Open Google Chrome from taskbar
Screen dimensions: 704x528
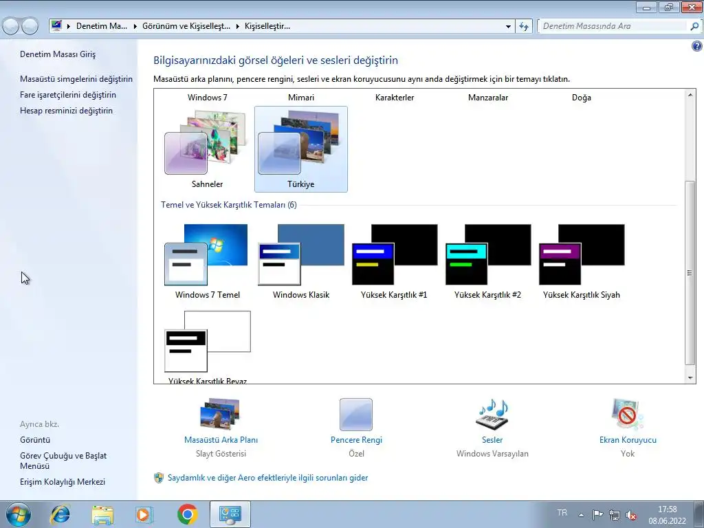pyautogui.click(x=187, y=514)
